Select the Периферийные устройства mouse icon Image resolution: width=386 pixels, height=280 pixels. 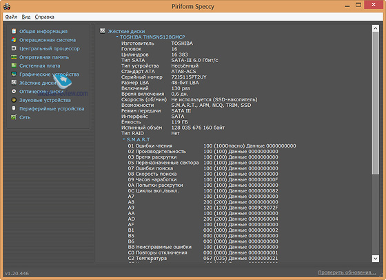click(x=14, y=108)
